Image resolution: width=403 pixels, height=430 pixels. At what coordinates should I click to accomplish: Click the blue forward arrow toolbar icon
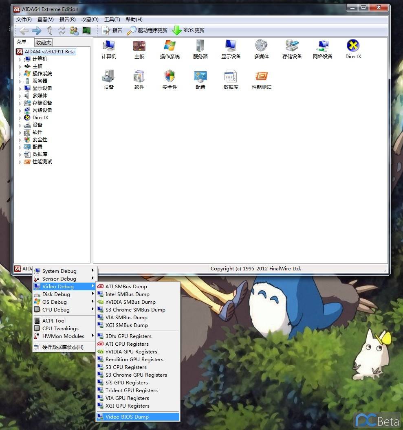[x=37, y=31]
